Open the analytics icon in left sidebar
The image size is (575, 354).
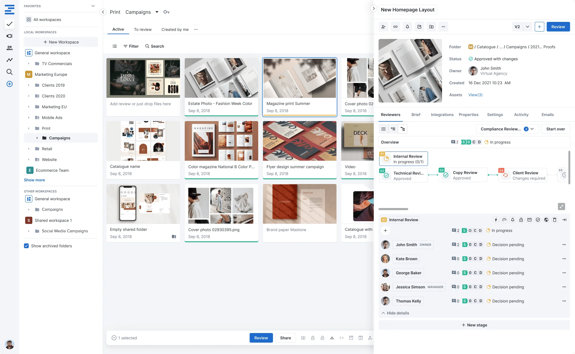pyautogui.click(x=10, y=60)
